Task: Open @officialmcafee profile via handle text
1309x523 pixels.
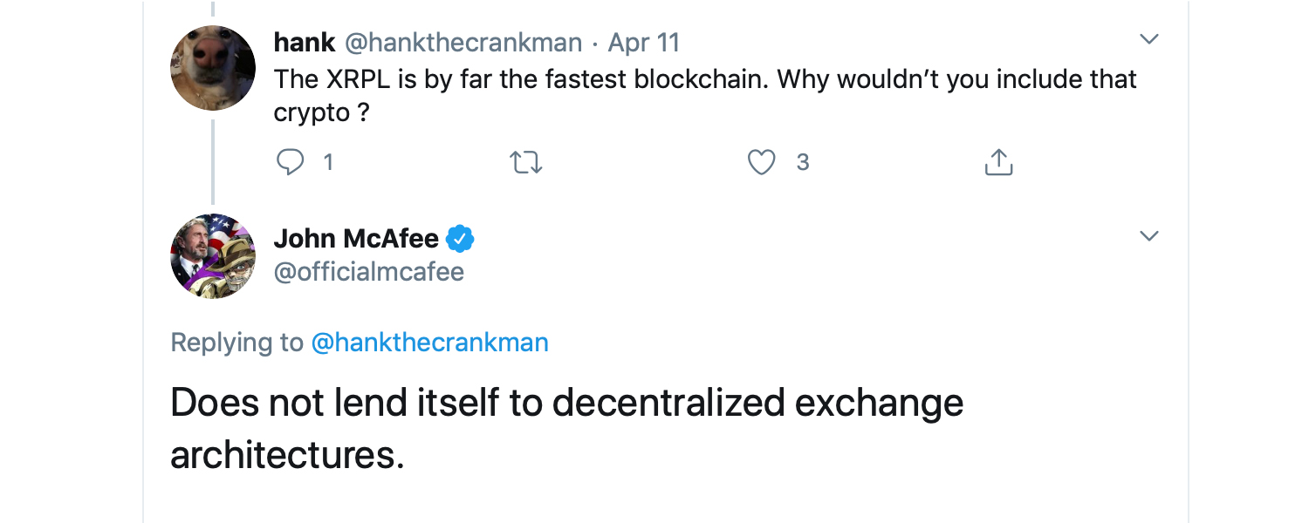Action: point(370,271)
